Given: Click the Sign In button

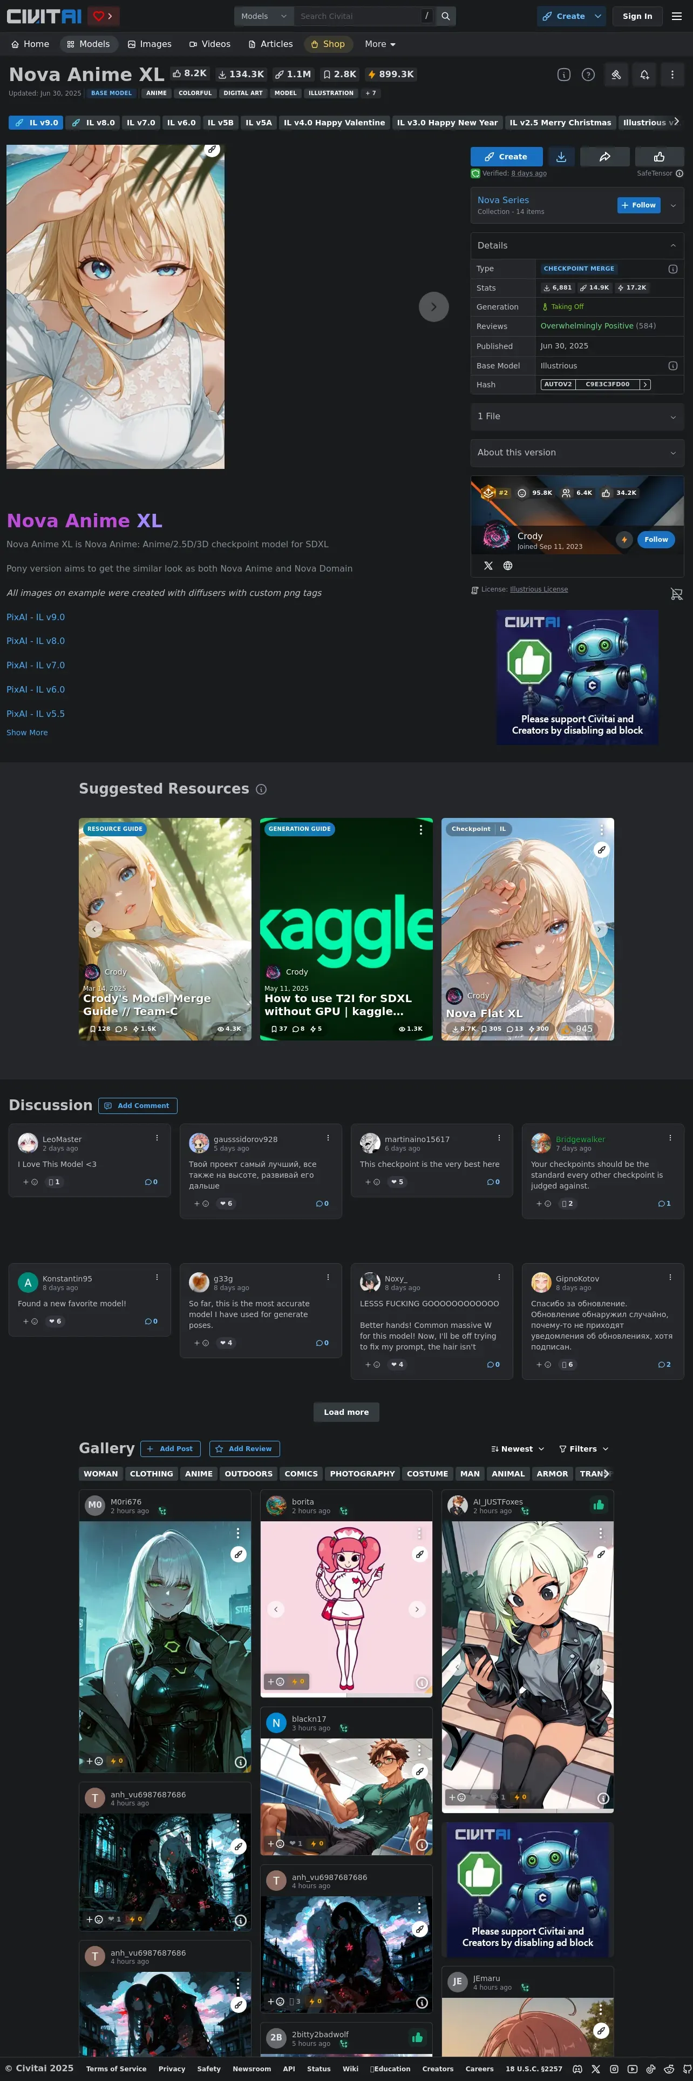Looking at the screenshot, I should tap(637, 16).
